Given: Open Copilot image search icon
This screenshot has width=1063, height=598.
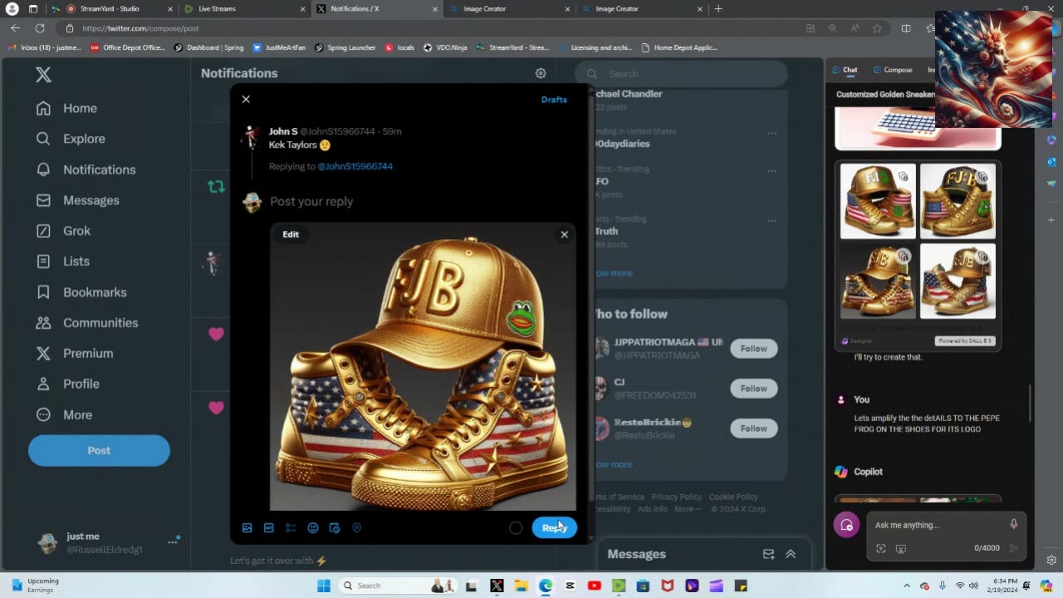Looking at the screenshot, I should (881, 548).
